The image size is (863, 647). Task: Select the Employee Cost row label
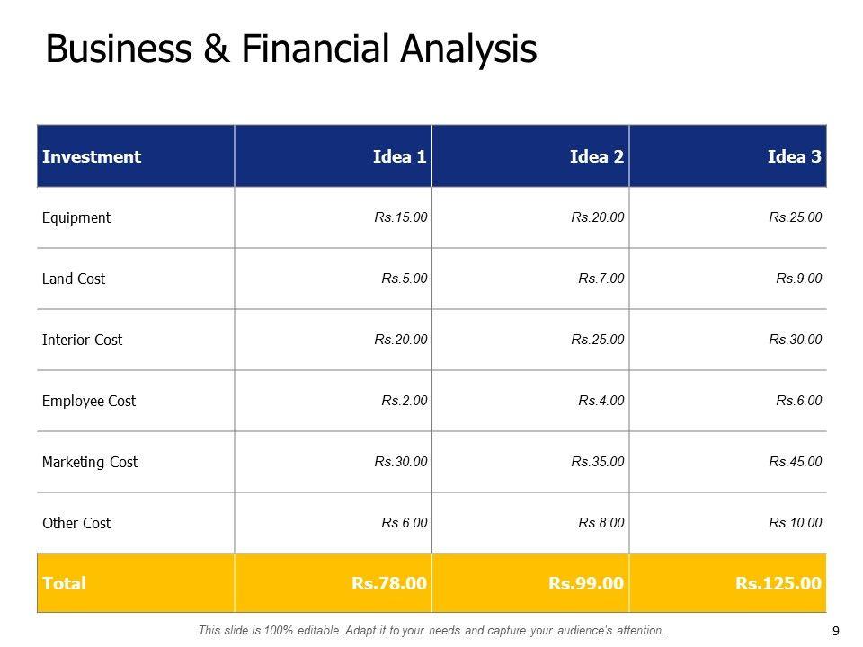click(89, 401)
